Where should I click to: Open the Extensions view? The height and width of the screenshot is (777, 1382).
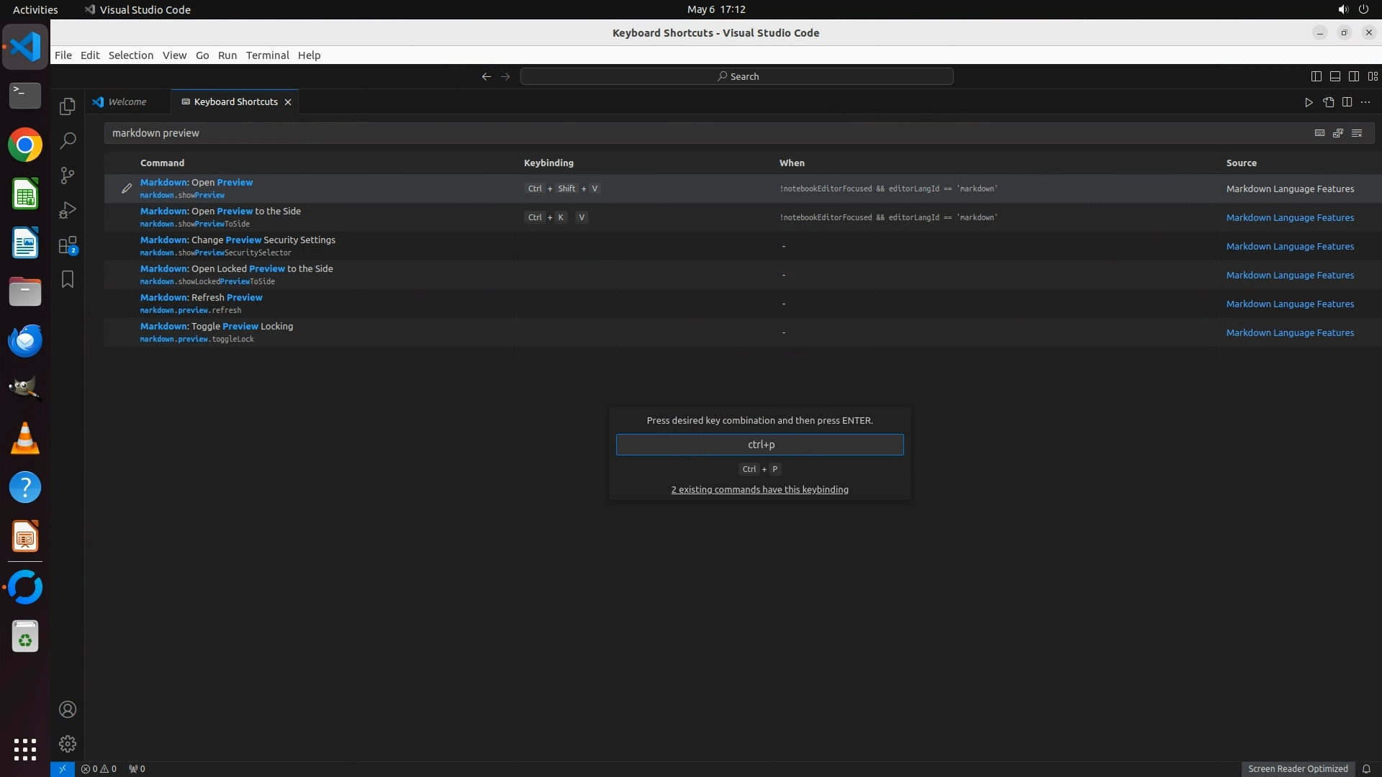tap(68, 245)
